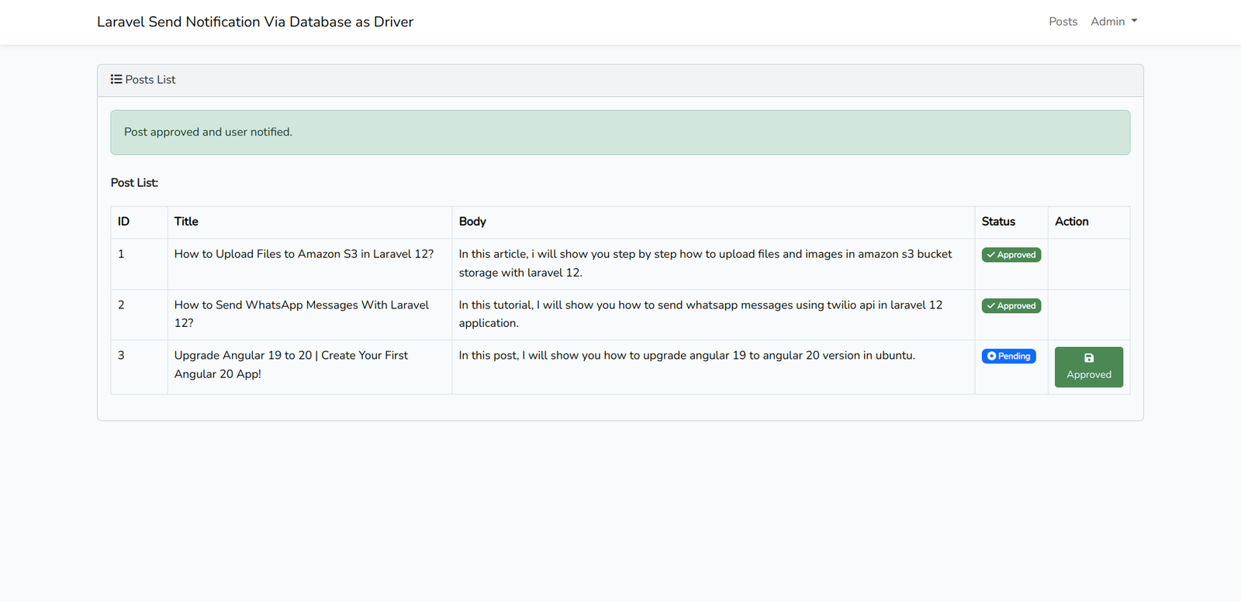The image size is (1241, 602).
Task: Click the caret arrow next to Admin
Action: coord(1134,22)
